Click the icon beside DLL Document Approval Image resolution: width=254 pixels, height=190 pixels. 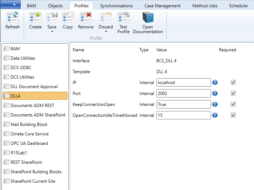pyautogui.click(x=7, y=87)
